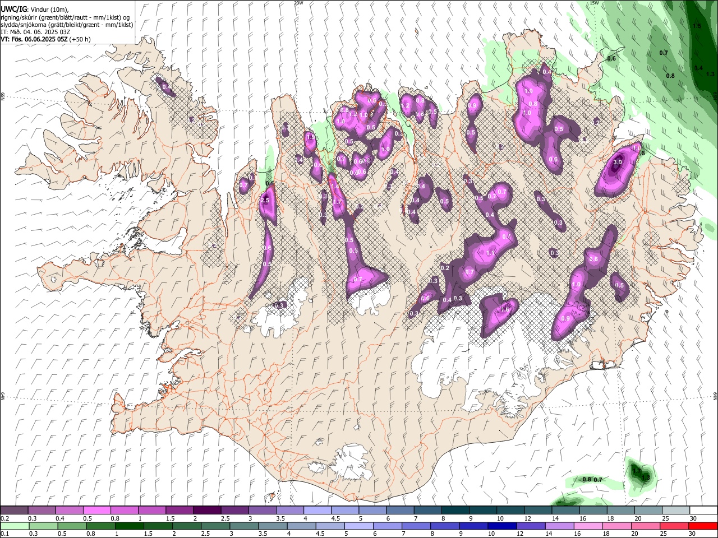Click the deep blue lower legend swatch from 10 to 12
This screenshot has width=718, height=538.
point(501,526)
